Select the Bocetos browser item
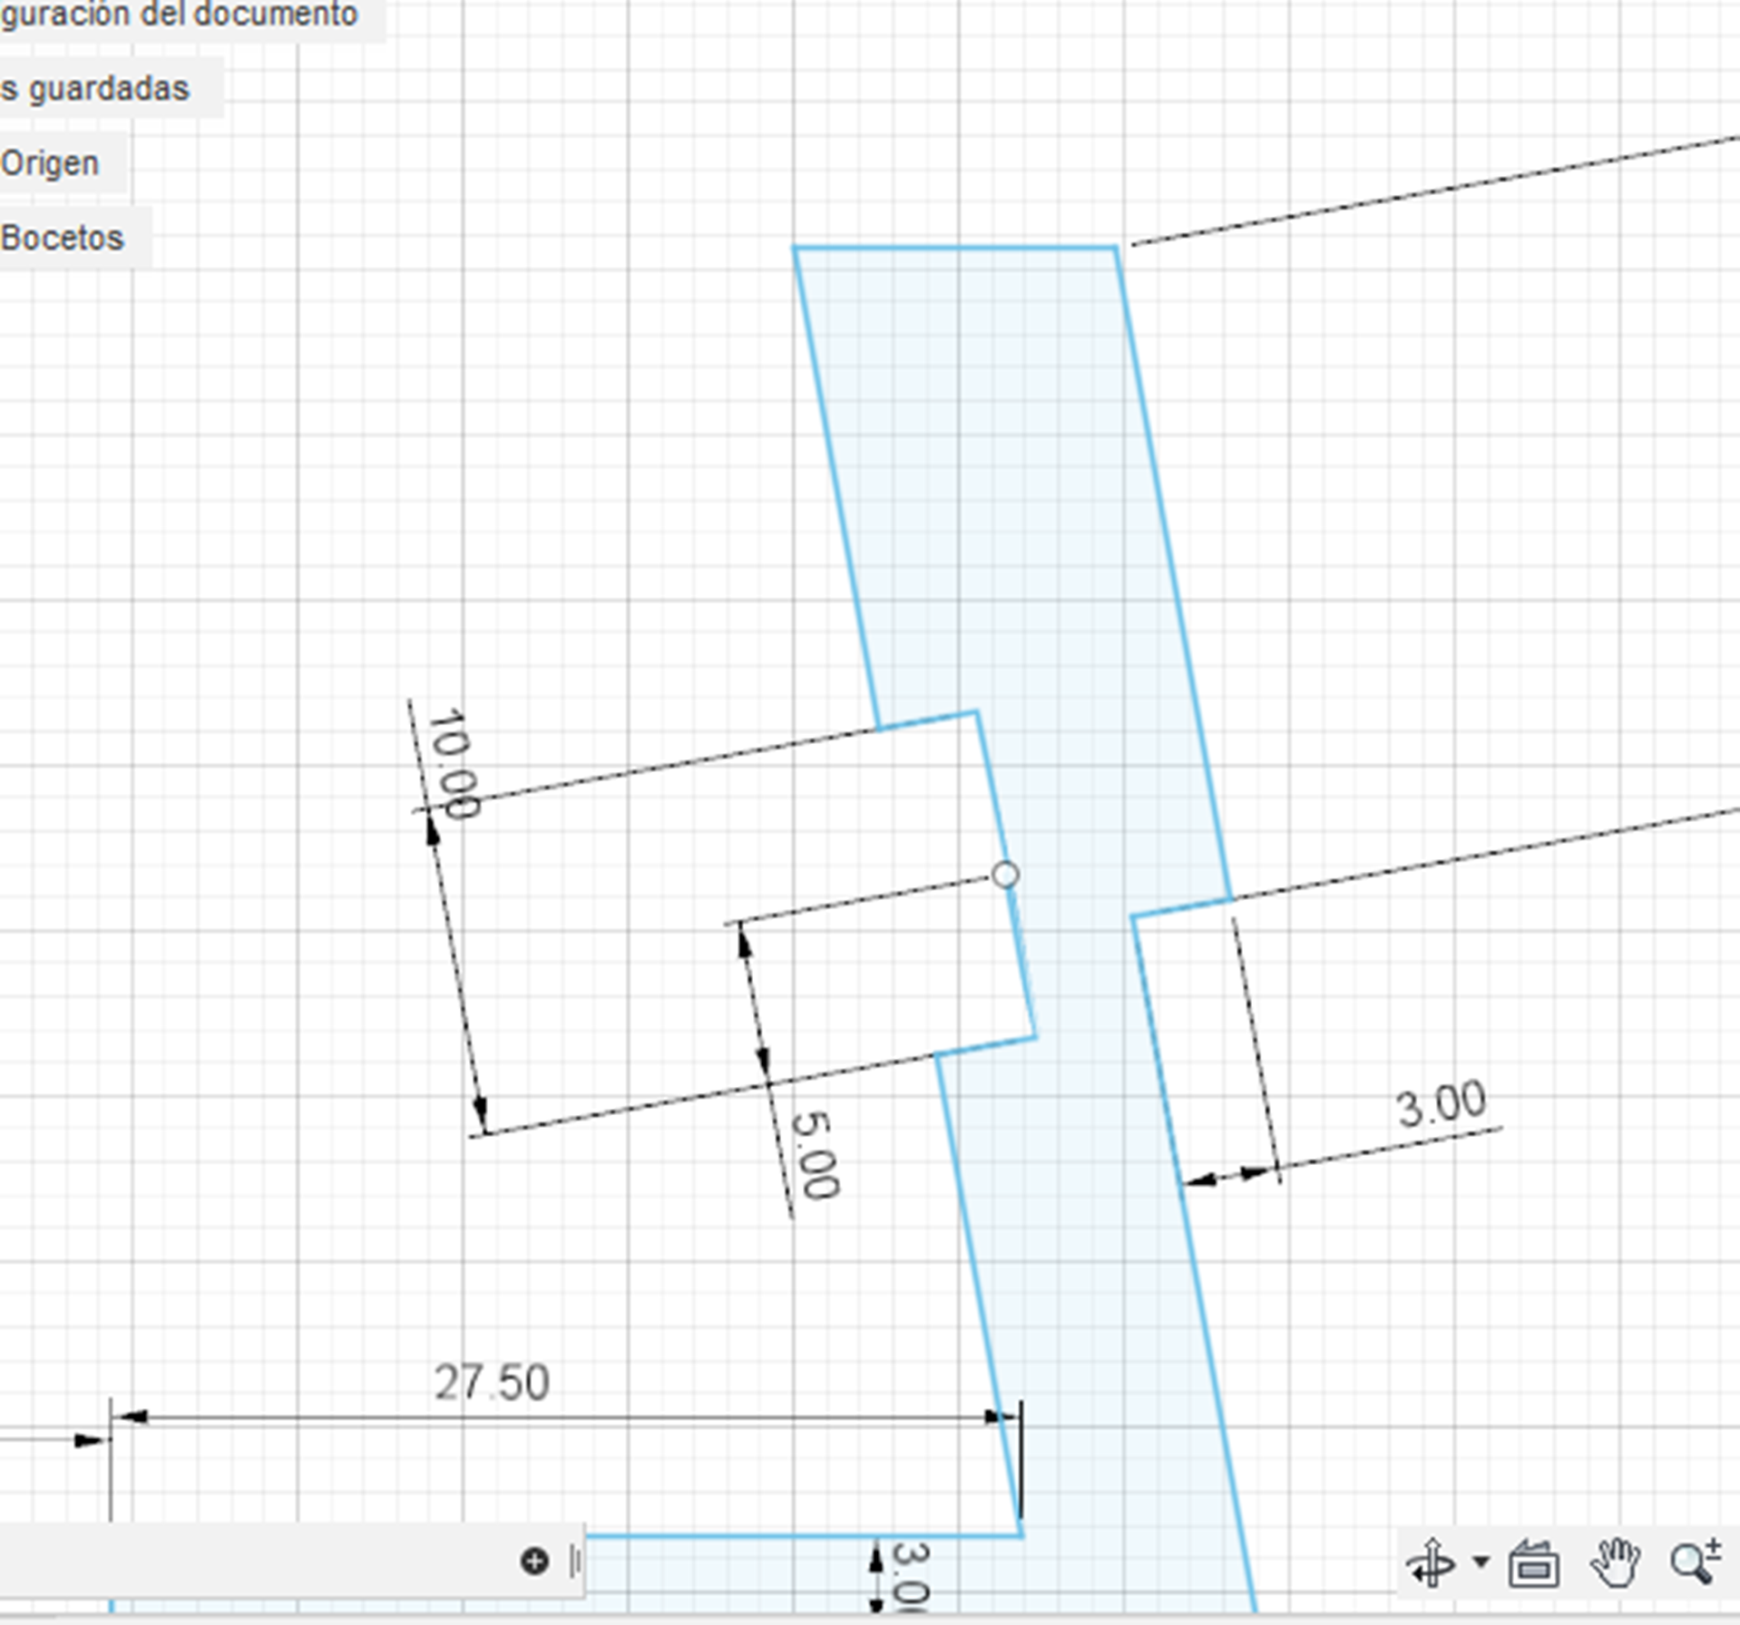 pyautogui.click(x=63, y=238)
